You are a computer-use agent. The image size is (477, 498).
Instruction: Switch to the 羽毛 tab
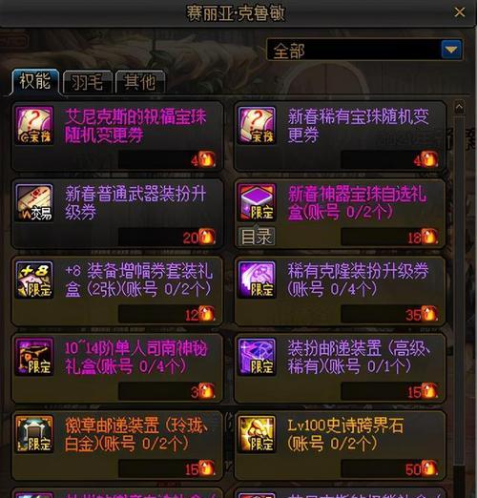[x=88, y=82]
